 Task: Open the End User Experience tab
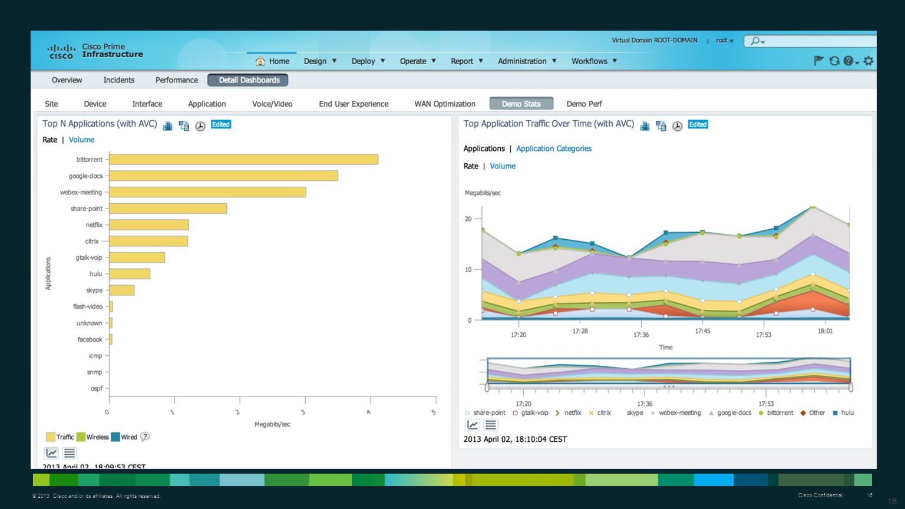click(x=354, y=104)
